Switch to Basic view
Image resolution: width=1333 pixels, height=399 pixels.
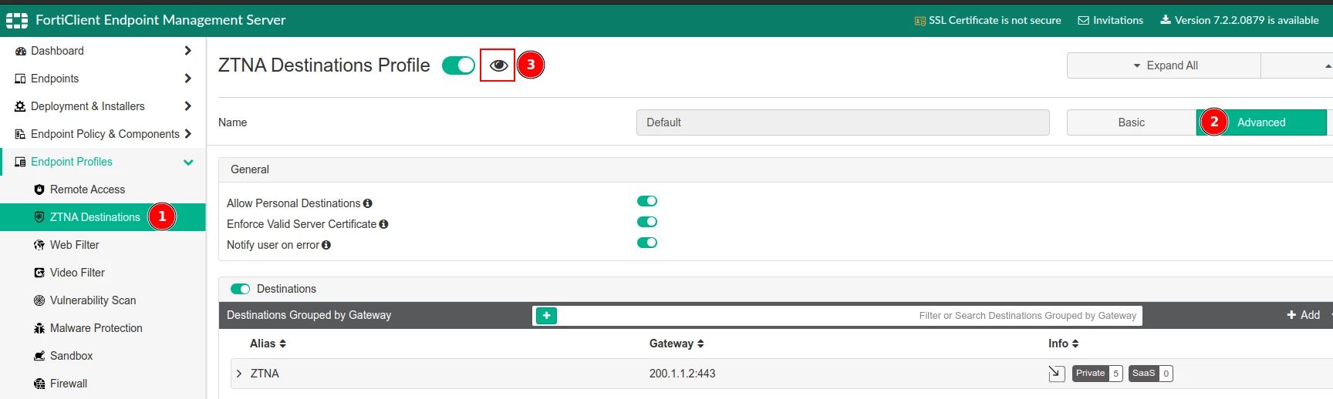coord(1132,122)
